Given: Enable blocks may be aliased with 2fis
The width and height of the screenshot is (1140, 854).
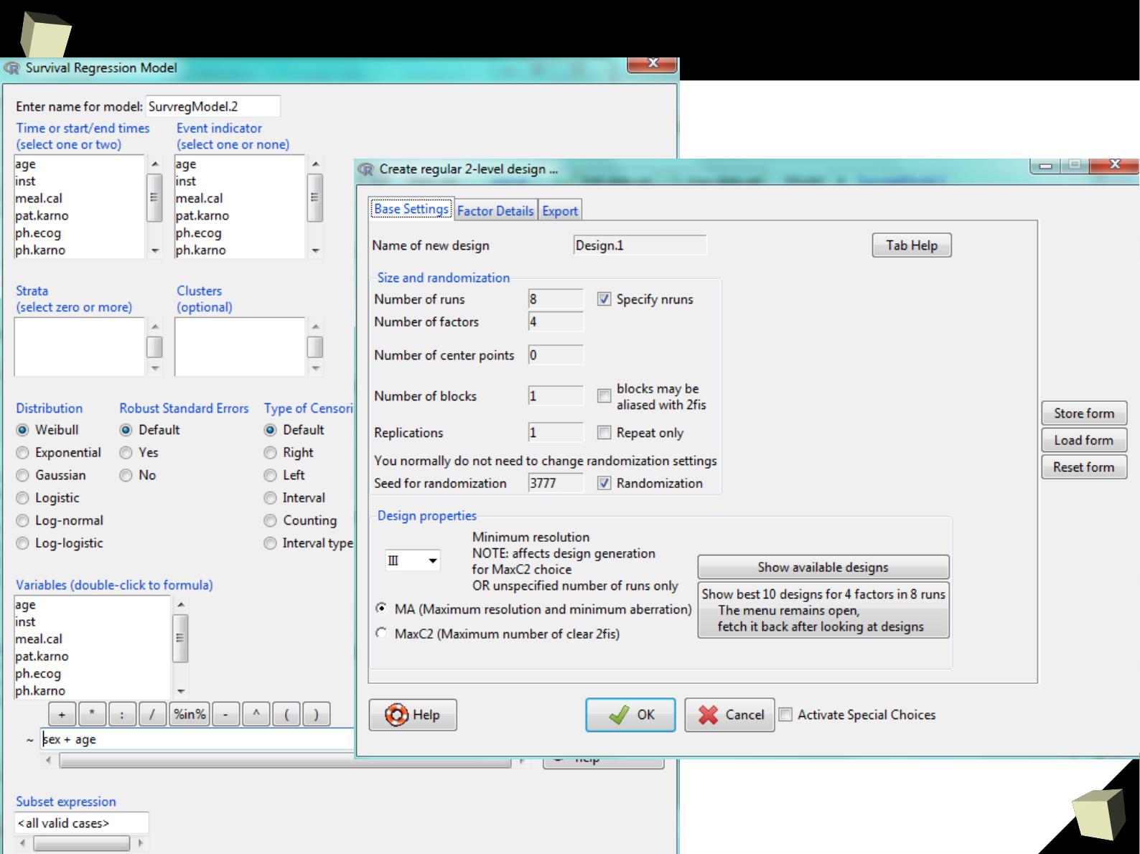Looking at the screenshot, I should point(604,396).
